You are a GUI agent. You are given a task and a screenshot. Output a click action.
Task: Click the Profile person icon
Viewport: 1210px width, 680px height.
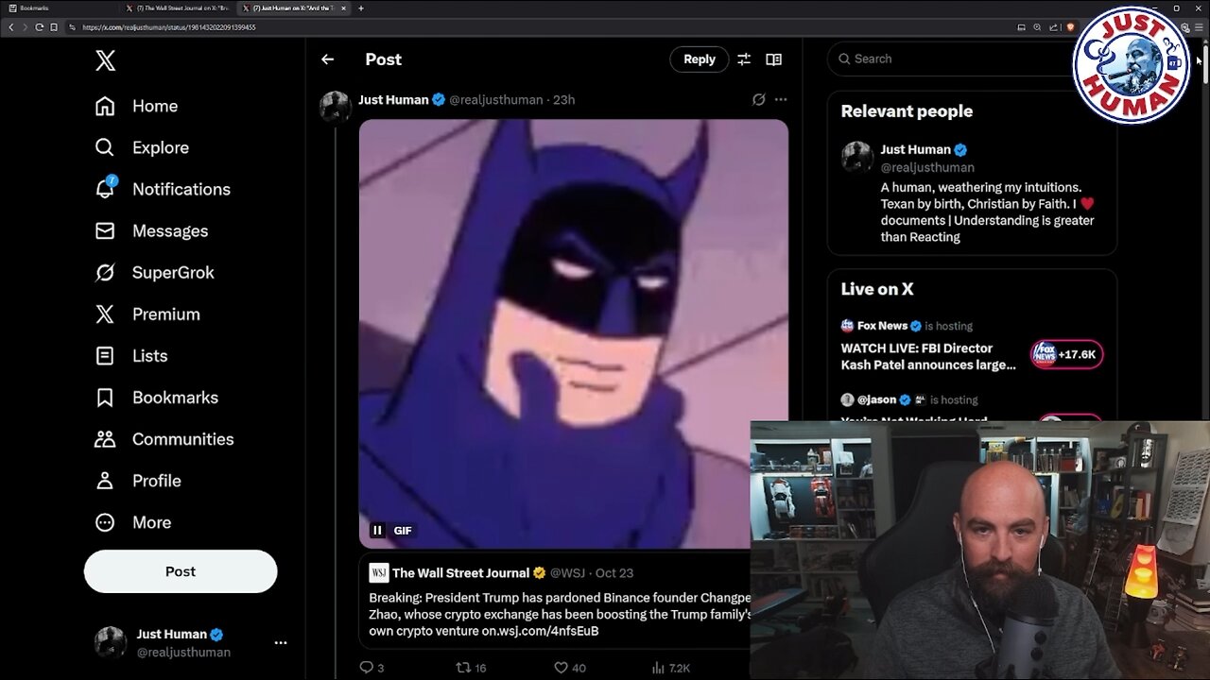[105, 481]
